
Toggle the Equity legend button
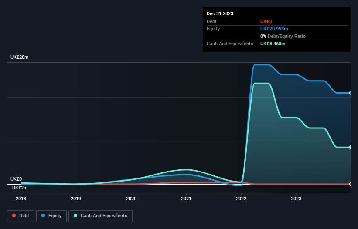point(51,216)
